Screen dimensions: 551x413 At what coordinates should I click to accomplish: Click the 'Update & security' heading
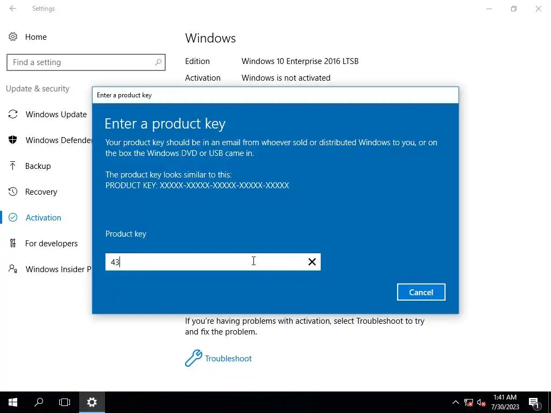[38, 89]
